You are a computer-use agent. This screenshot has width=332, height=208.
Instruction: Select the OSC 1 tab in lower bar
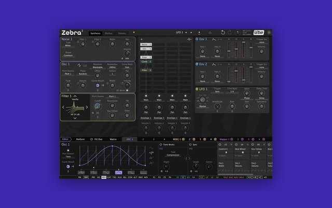(x=130, y=139)
